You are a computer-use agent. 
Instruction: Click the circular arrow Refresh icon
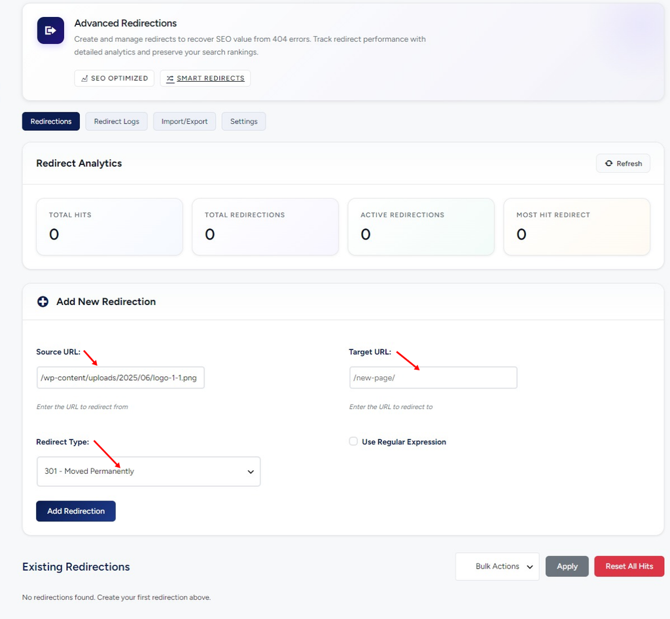click(608, 163)
